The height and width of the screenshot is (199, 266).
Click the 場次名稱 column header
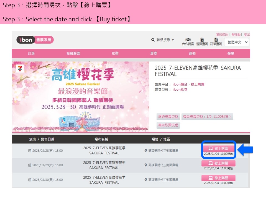pyautogui.click(x=101, y=139)
